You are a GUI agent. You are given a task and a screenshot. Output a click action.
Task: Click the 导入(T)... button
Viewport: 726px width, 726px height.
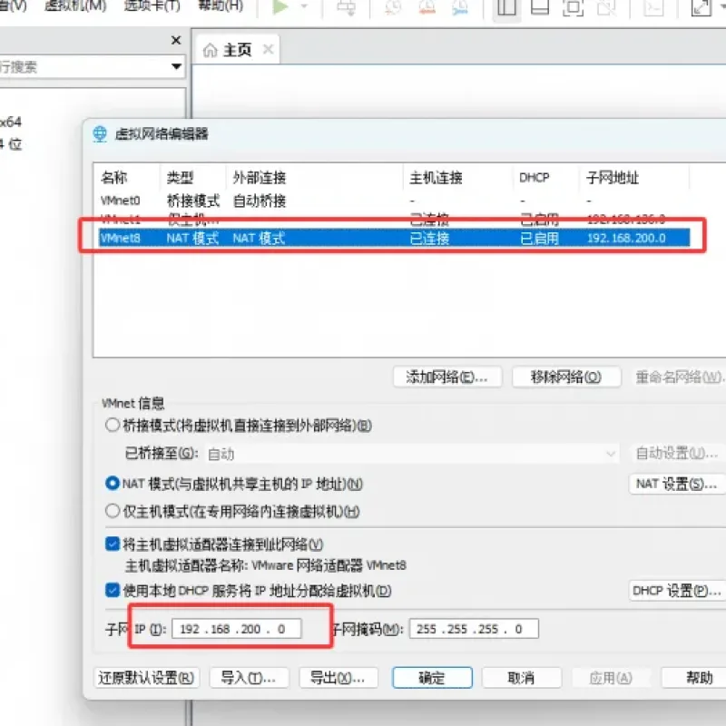pyautogui.click(x=249, y=678)
